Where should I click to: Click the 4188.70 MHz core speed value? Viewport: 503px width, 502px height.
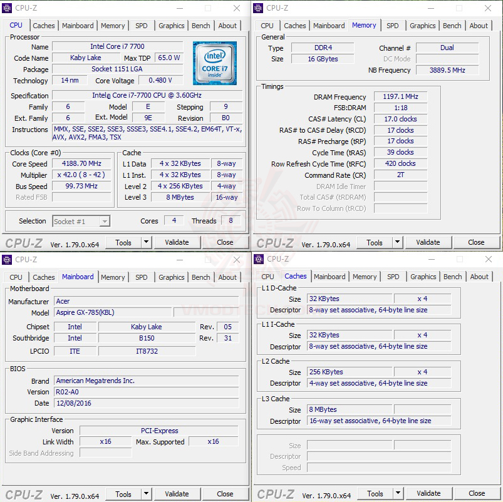pyautogui.click(x=81, y=163)
